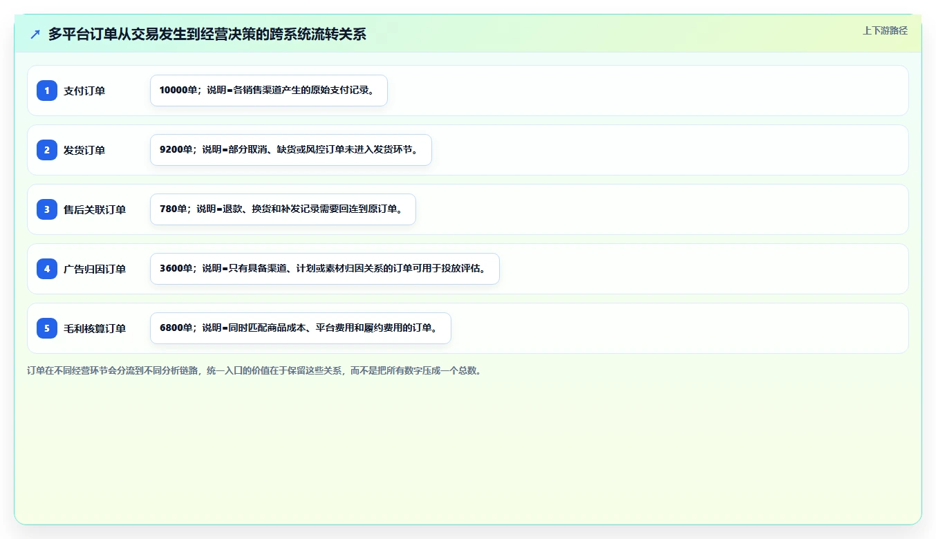Click the footnote starting 订单在不同经营环节
This screenshot has height=539, width=936.
[254, 370]
